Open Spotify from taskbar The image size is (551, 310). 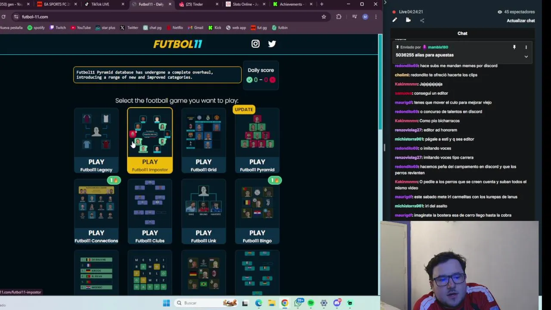coord(311,303)
